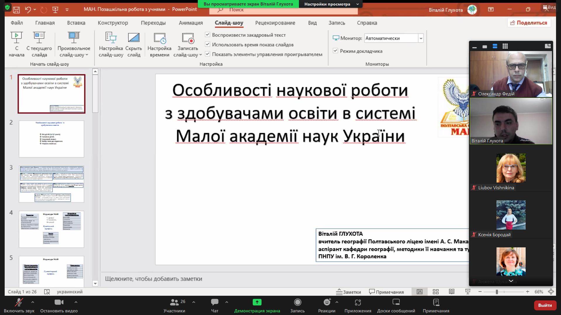
Task: Open the Zoom 'Чат' chat
Action: tap(215, 306)
